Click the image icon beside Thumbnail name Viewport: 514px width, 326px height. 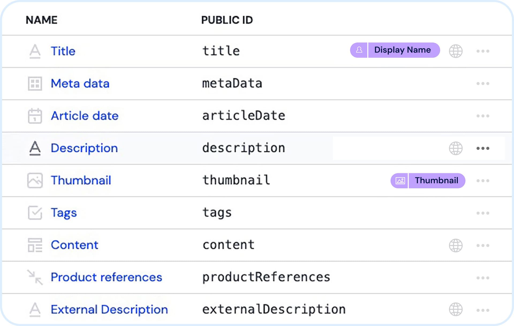click(35, 180)
